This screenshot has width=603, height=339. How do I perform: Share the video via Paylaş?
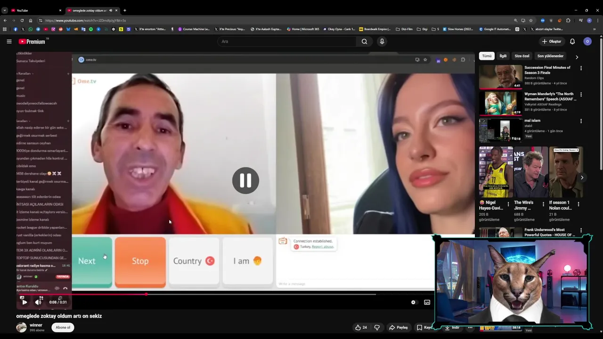coord(398,327)
